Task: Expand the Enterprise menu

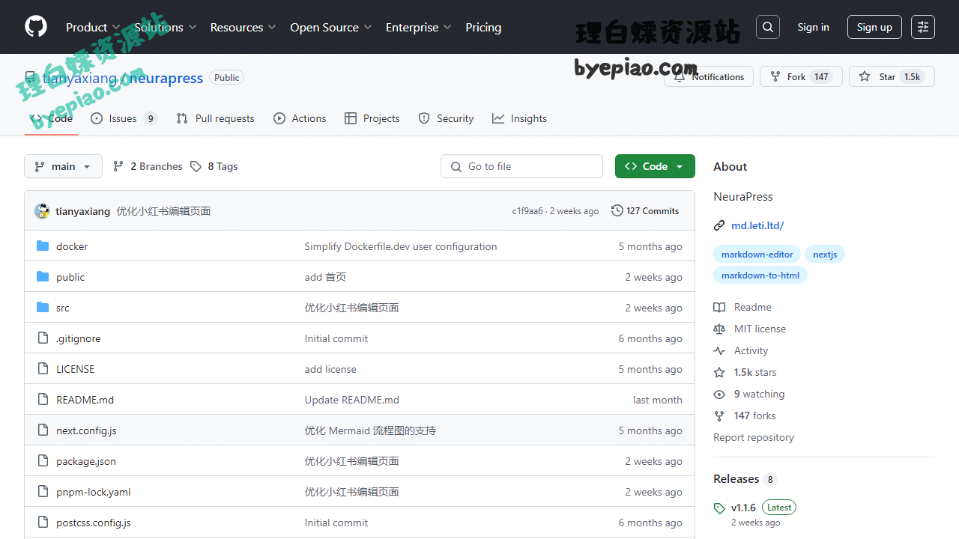Action: tap(419, 27)
